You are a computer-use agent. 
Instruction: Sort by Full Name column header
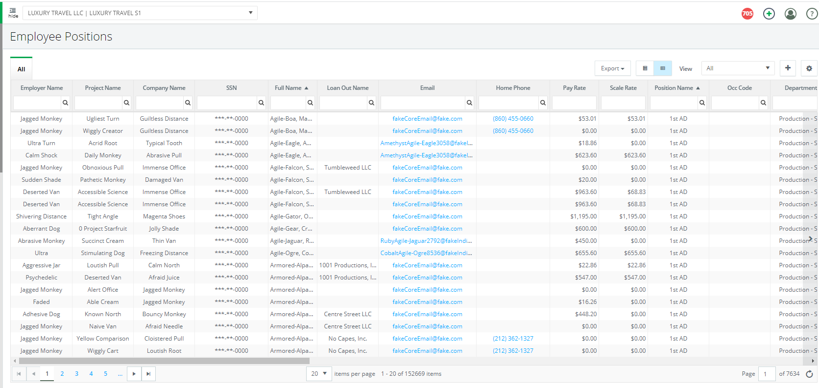(x=292, y=88)
